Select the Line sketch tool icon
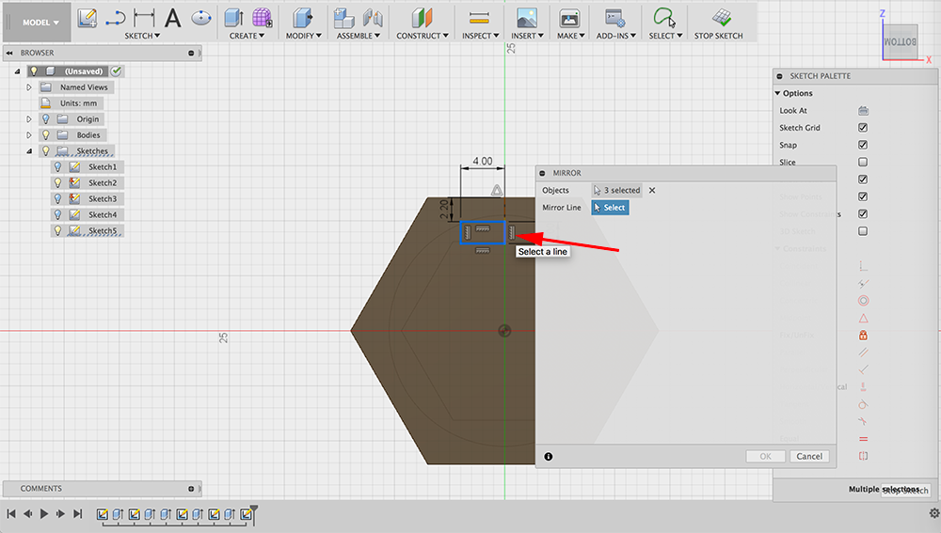 (115, 18)
